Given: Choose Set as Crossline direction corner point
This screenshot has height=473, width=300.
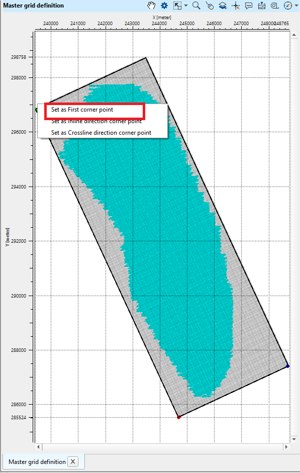Looking at the screenshot, I should tap(102, 132).
